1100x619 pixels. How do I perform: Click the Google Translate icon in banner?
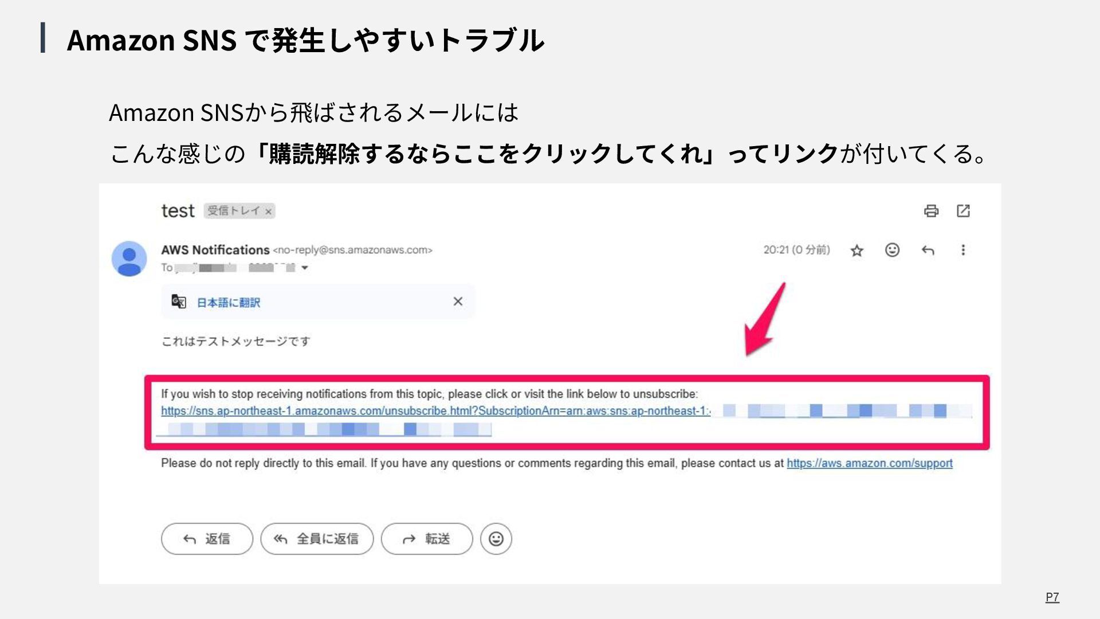coord(179,301)
